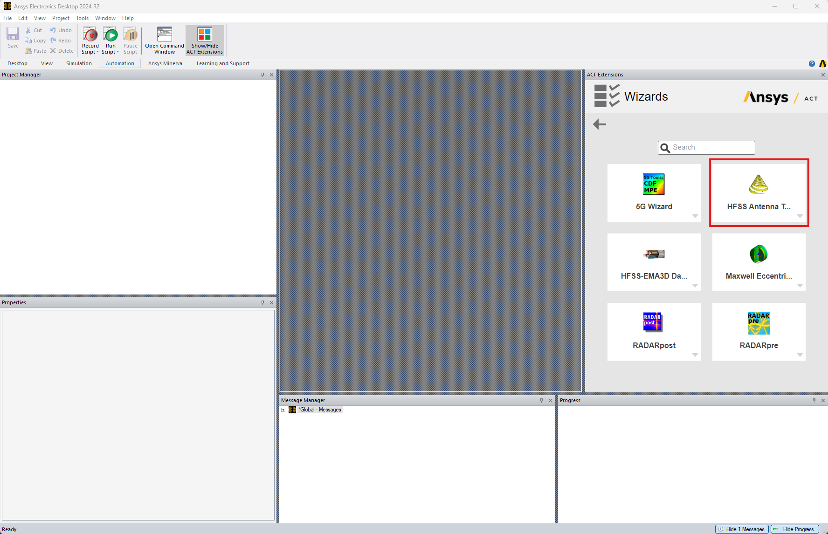Open the HFSS-EMA3D wizard tile

[654, 262]
